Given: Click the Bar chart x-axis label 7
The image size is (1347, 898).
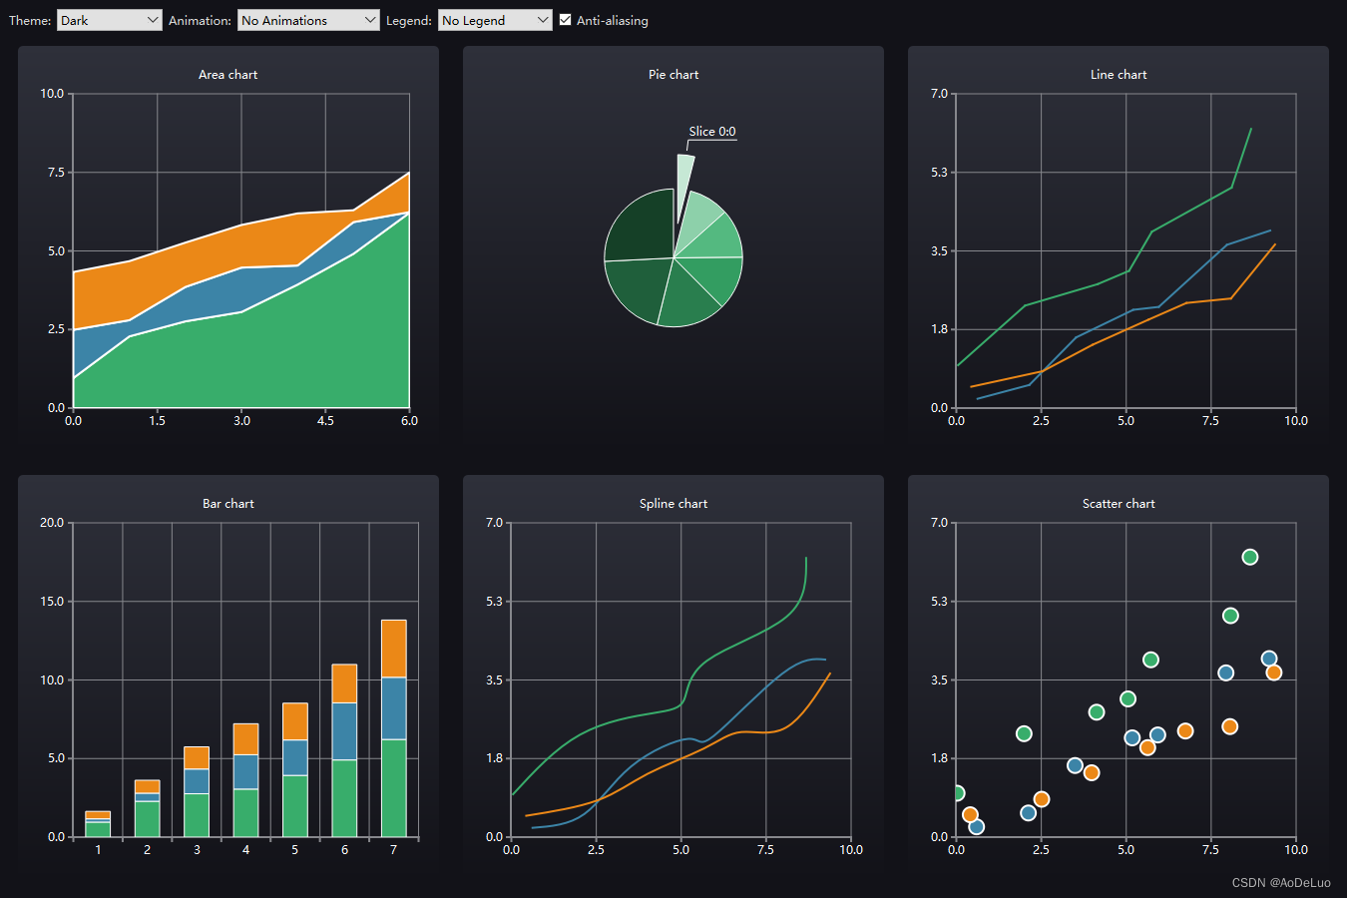Looking at the screenshot, I should coord(394,850).
